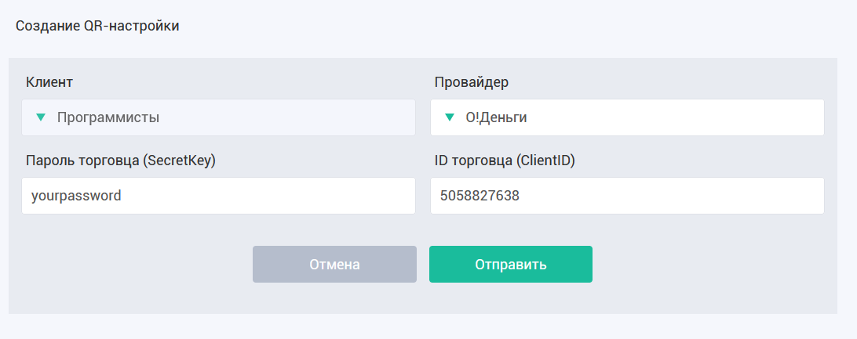Screen dimensions: 857x339
Task: Click the Клиент field label
Action: [x=49, y=82]
